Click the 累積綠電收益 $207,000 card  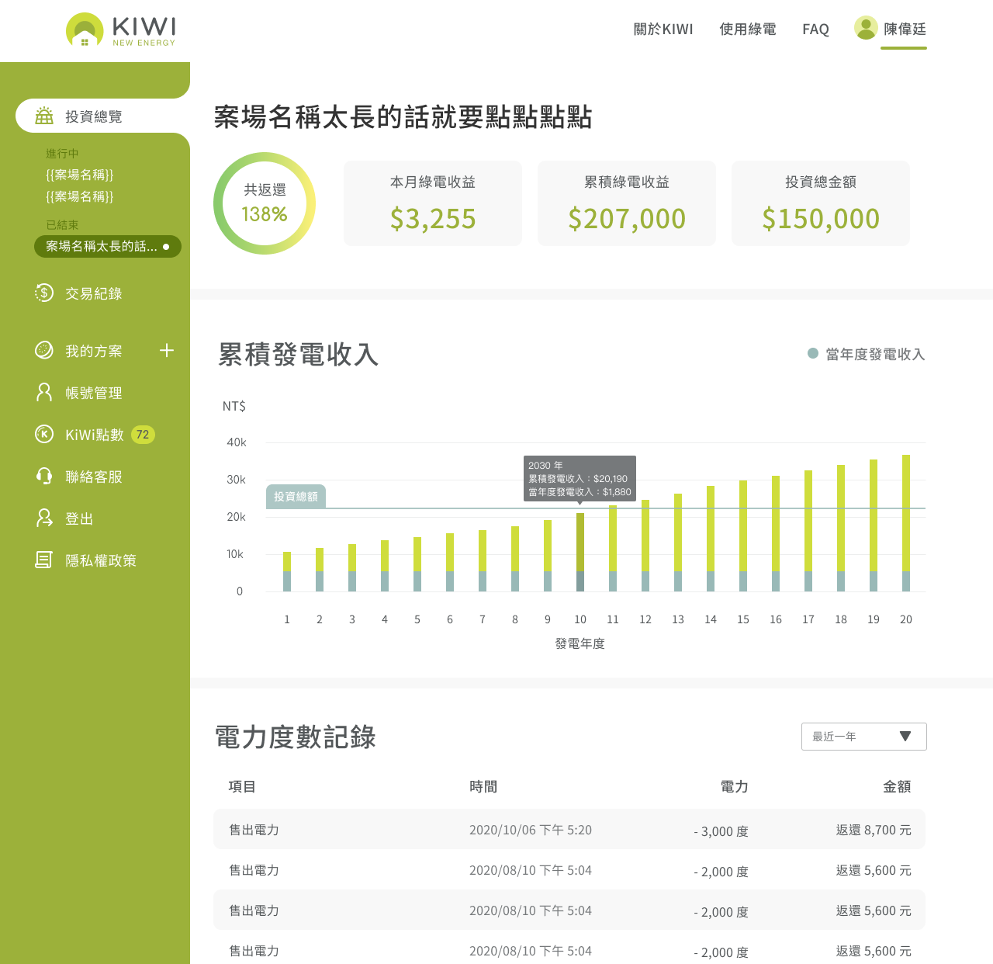(627, 203)
